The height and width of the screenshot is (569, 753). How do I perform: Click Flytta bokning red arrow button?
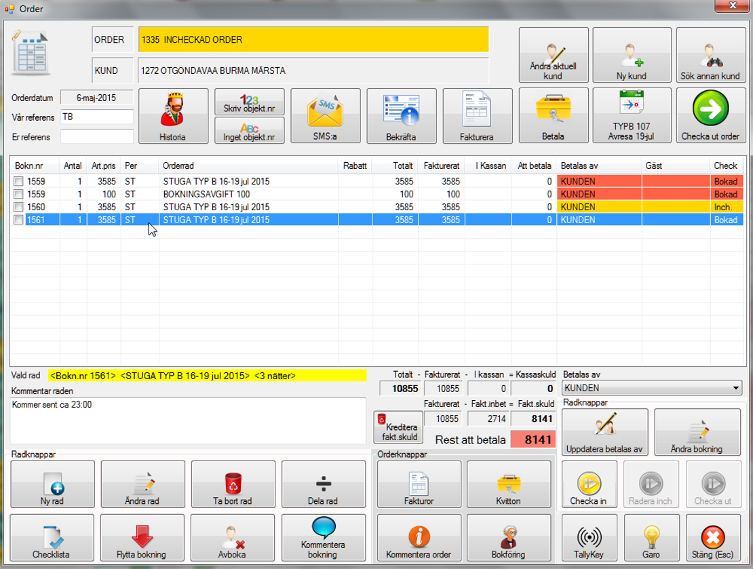pos(142,537)
